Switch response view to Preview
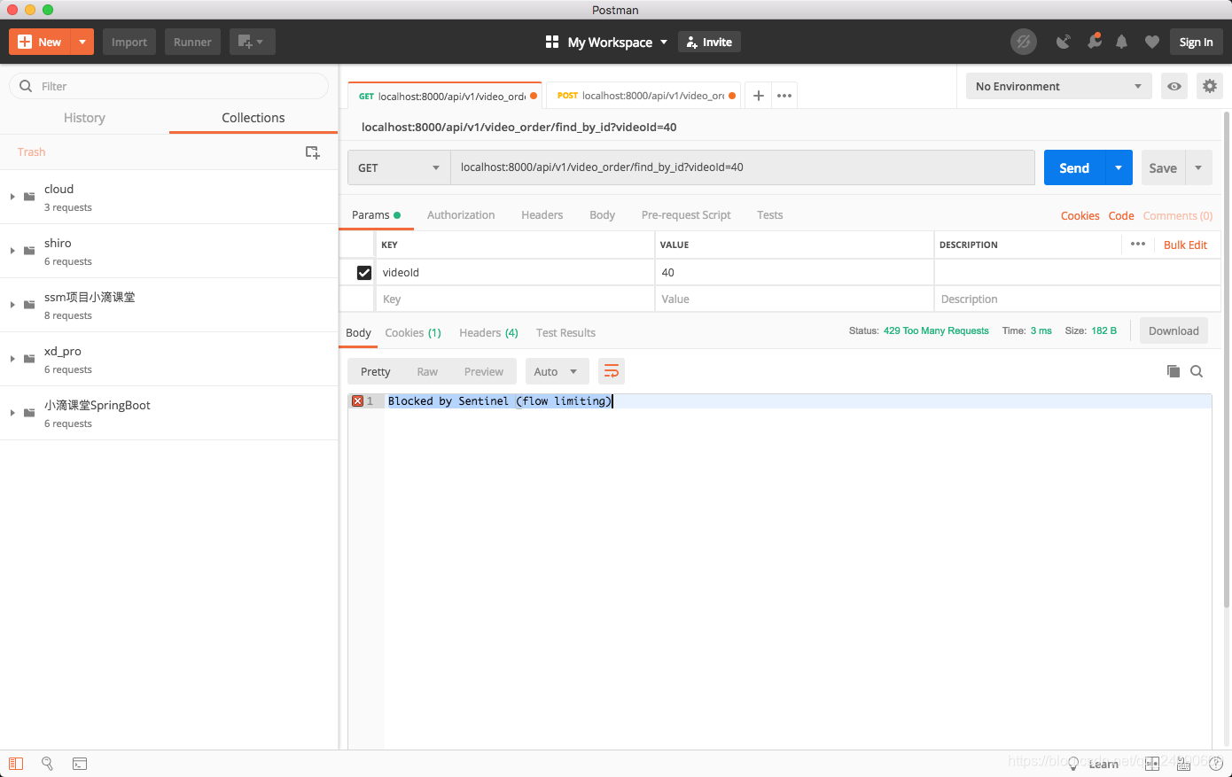The height and width of the screenshot is (777, 1232). pyautogui.click(x=484, y=372)
